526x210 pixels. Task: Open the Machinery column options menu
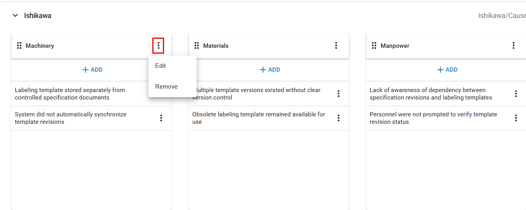pyautogui.click(x=158, y=46)
